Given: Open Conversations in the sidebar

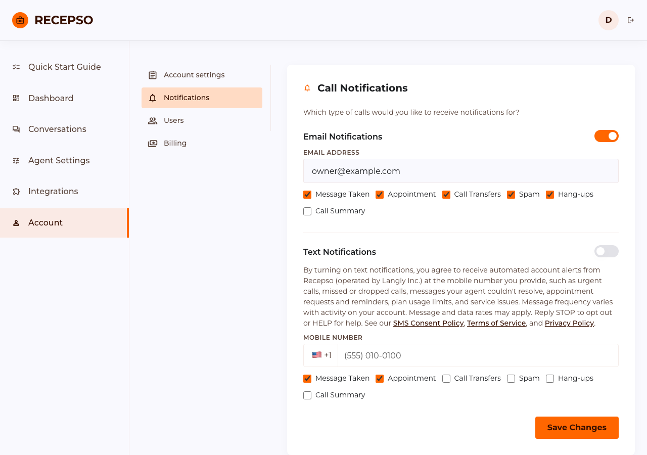Looking at the screenshot, I should (64, 129).
